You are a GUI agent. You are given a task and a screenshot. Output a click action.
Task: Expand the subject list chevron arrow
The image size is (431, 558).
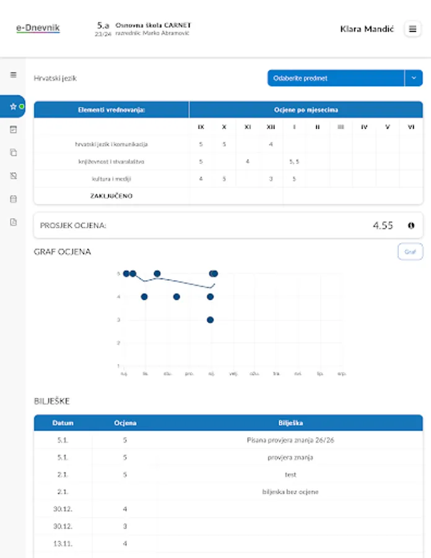414,78
